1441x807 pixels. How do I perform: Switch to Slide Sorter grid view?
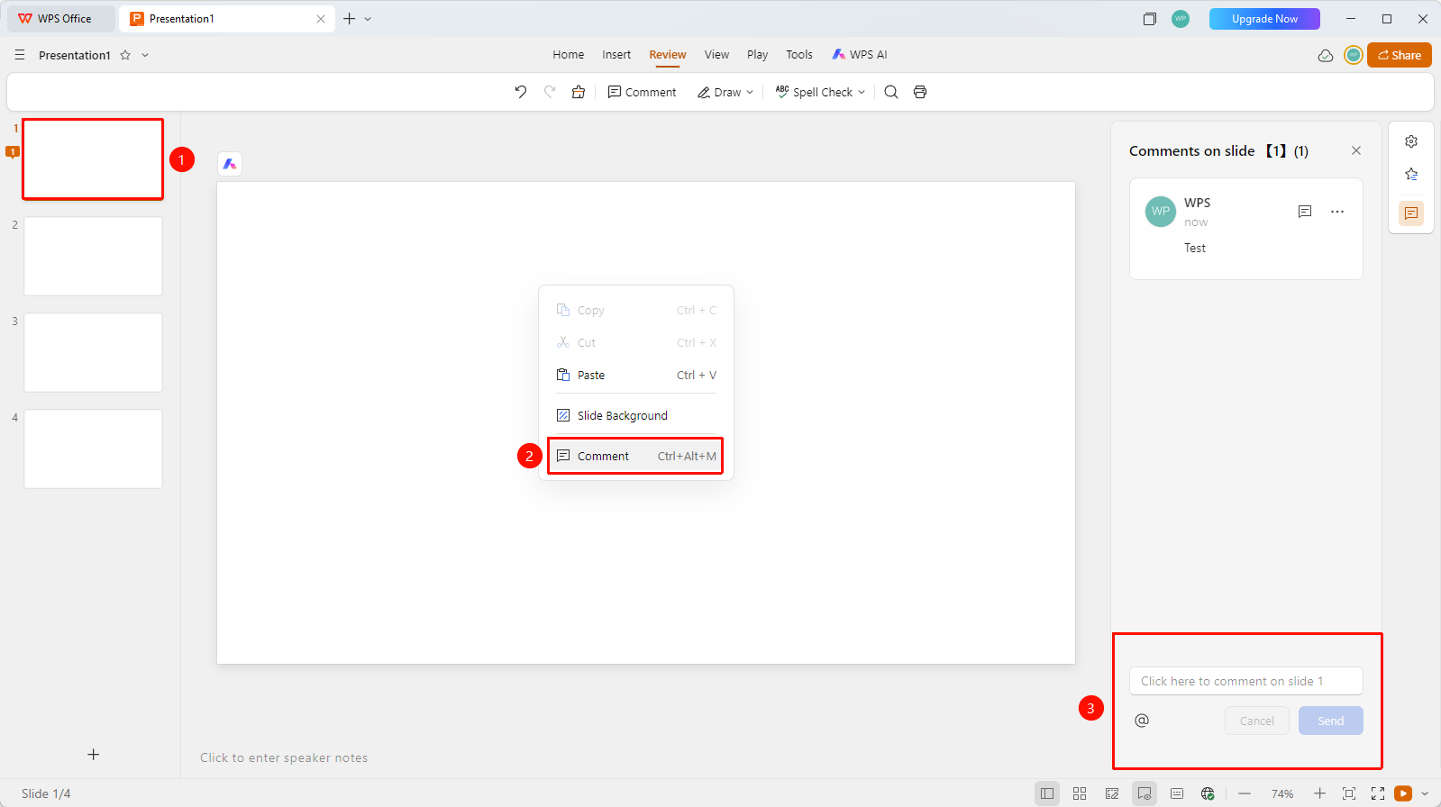(x=1080, y=793)
